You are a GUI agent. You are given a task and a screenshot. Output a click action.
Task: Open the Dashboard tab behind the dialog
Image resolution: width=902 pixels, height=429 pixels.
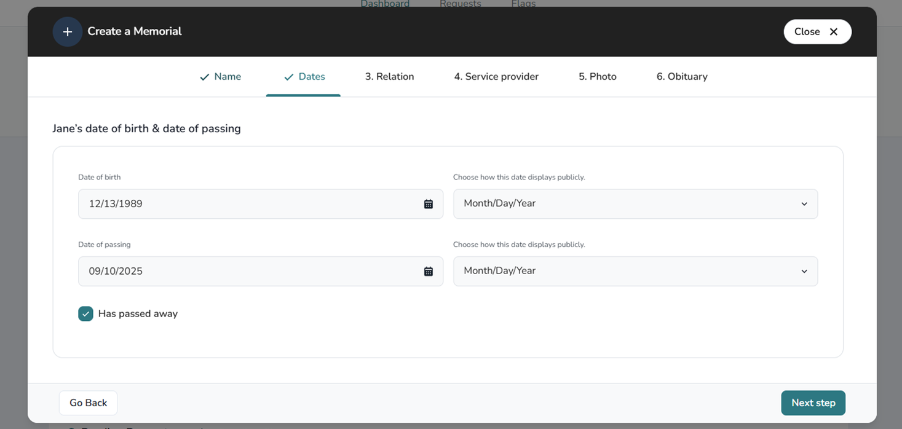click(385, 4)
